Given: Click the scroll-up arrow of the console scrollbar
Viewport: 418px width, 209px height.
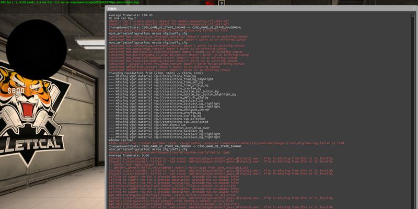Looking at the screenshot, I should [413, 16].
